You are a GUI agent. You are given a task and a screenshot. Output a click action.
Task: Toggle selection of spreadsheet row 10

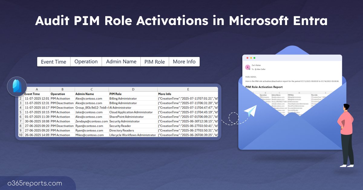[x=21, y=135]
